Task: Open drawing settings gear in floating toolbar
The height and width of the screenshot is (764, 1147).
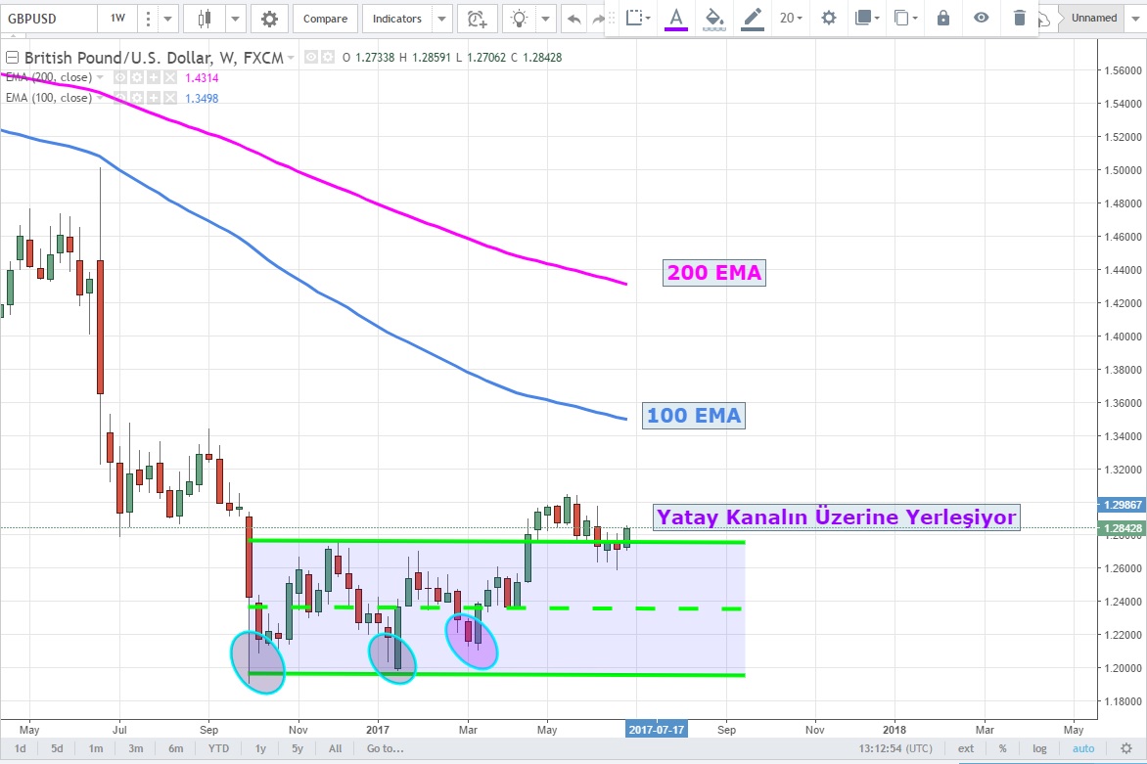Action: click(829, 18)
